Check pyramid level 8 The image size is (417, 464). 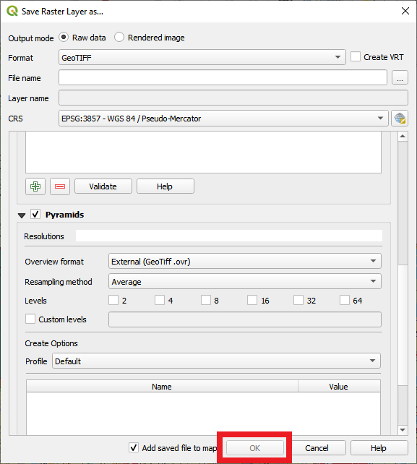(206, 300)
